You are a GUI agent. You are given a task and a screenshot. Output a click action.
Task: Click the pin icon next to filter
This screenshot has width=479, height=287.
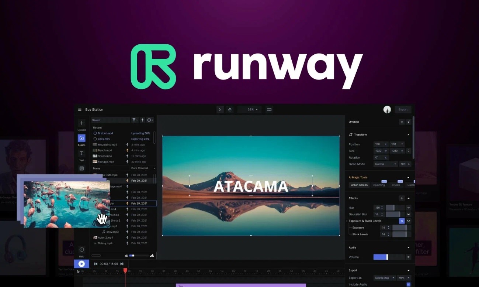[143, 120]
